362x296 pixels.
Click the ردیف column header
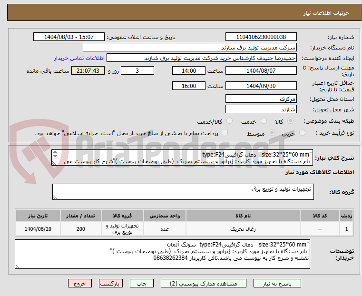346,216
